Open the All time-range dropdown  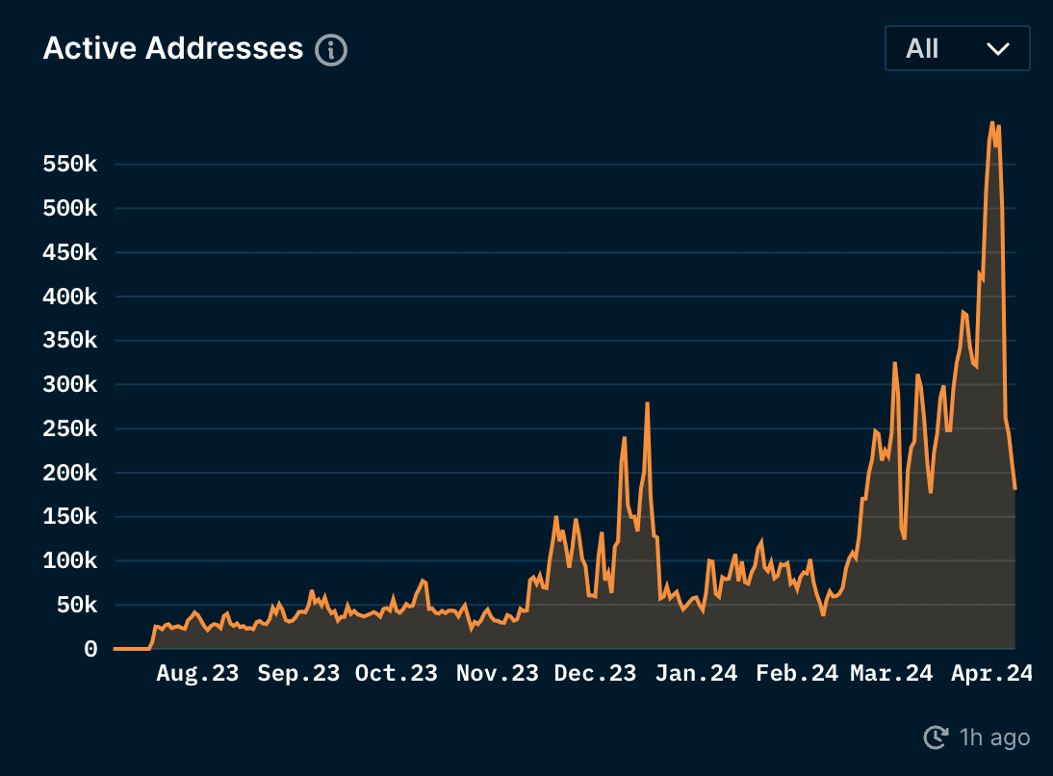957,47
